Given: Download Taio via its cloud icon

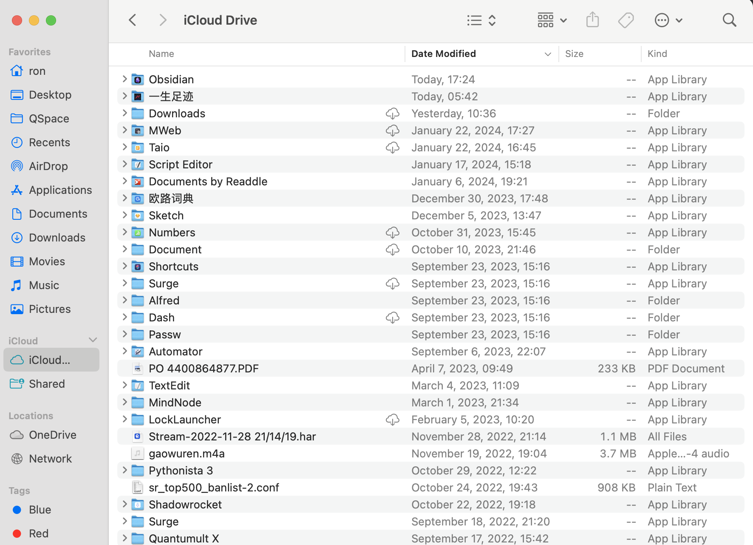Looking at the screenshot, I should click(393, 148).
